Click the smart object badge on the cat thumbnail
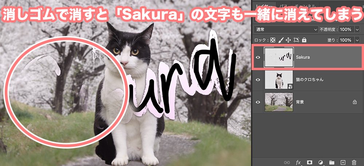Screen dimensions: 364x166 [290, 86]
